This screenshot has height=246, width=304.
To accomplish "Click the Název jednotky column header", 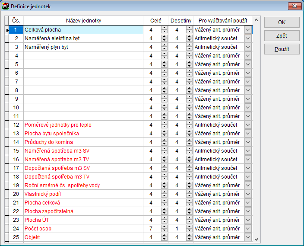I will 83,21.
